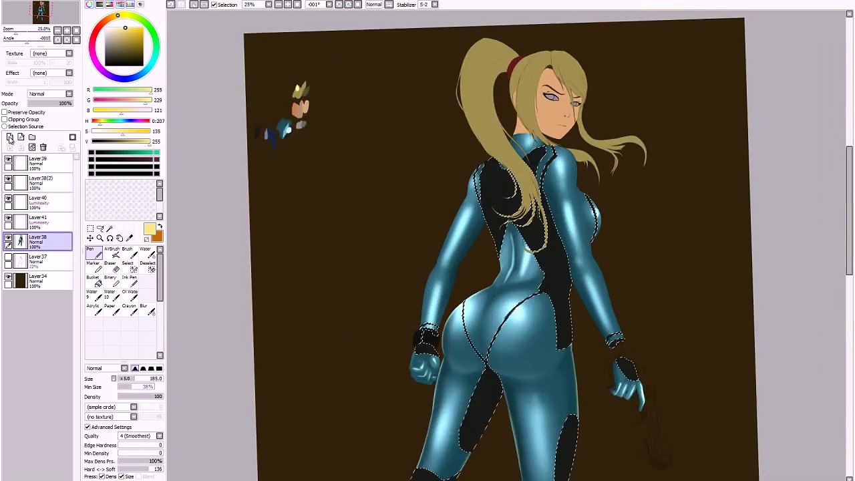
Task: Select Layer38 in the layer list
Action: 38,242
